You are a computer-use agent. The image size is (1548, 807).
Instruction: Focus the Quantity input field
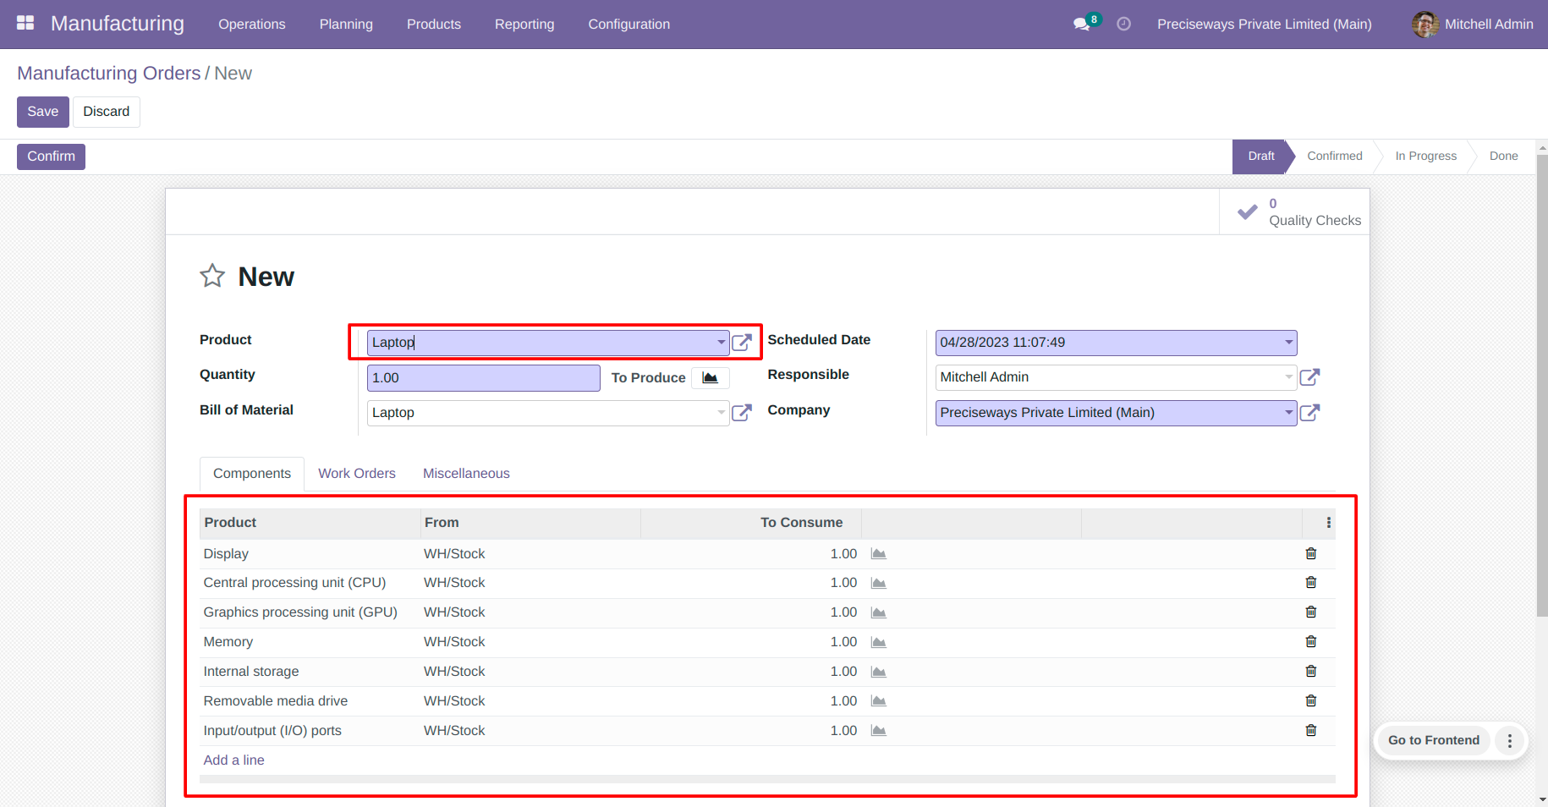(484, 378)
